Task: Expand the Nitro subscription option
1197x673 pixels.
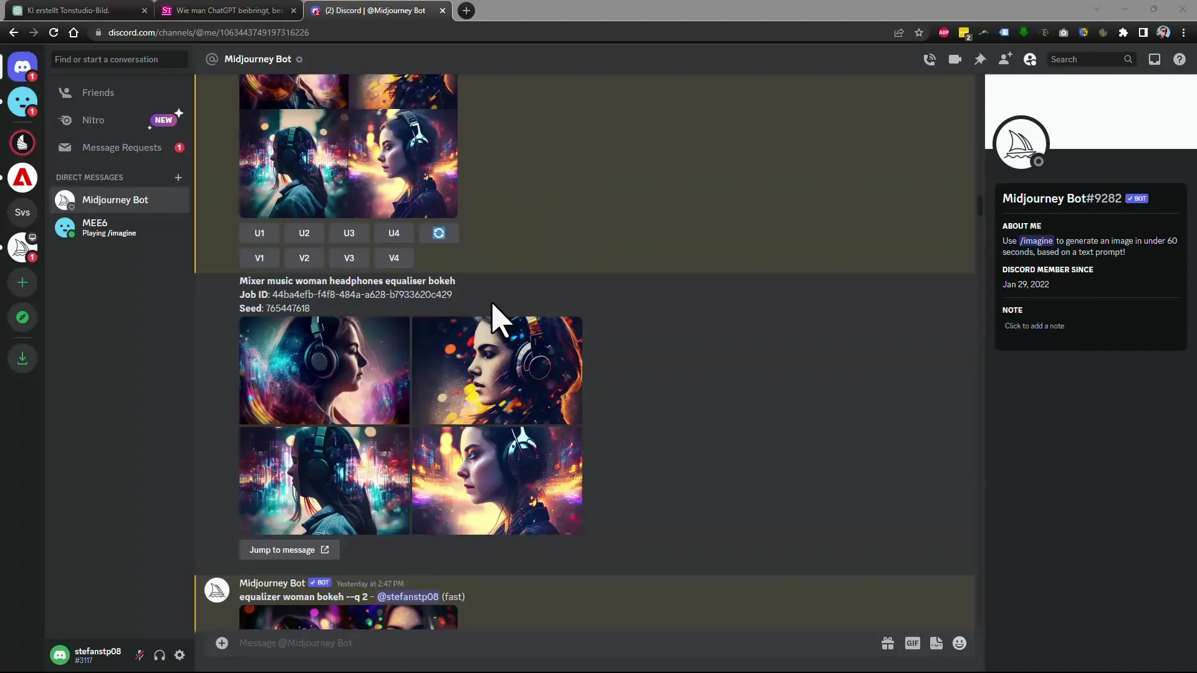Action: coord(93,120)
